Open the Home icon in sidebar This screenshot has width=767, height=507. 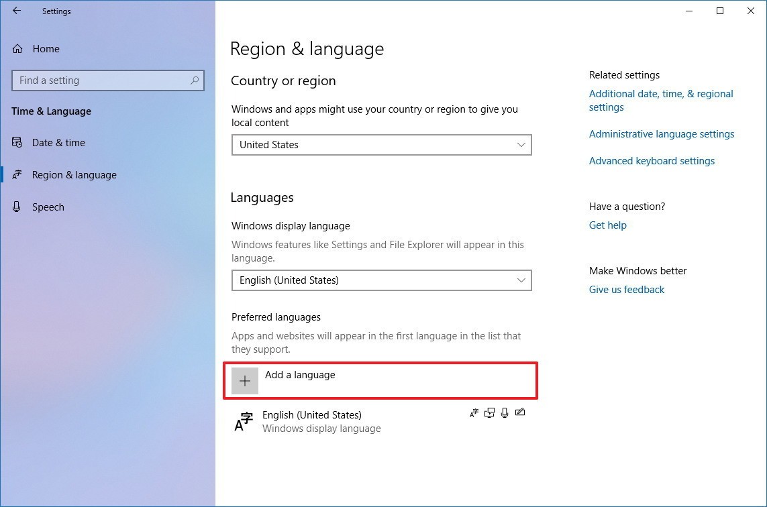coord(17,49)
